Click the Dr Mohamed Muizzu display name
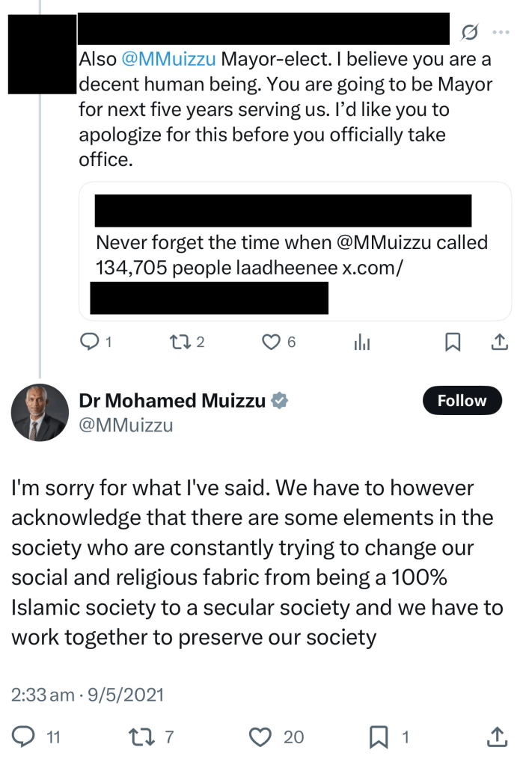Image resolution: width=523 pixels, height=765 pixels. (172, 401)
